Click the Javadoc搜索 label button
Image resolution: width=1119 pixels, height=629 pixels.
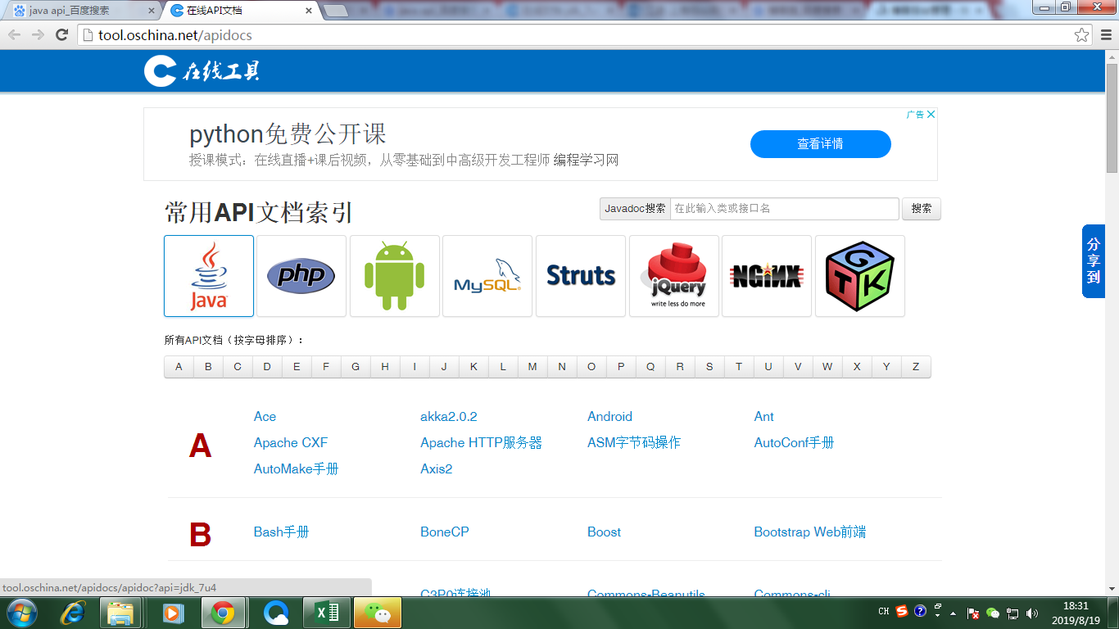[635, 209]
